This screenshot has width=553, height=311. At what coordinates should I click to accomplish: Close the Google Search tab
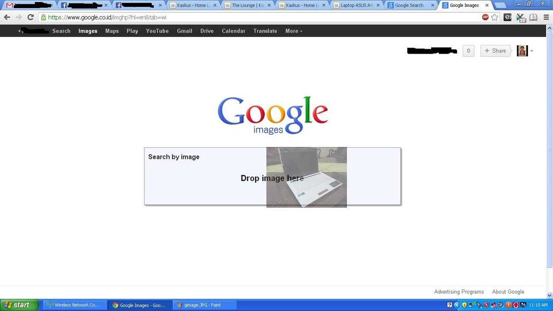click(x=432, y=5)
